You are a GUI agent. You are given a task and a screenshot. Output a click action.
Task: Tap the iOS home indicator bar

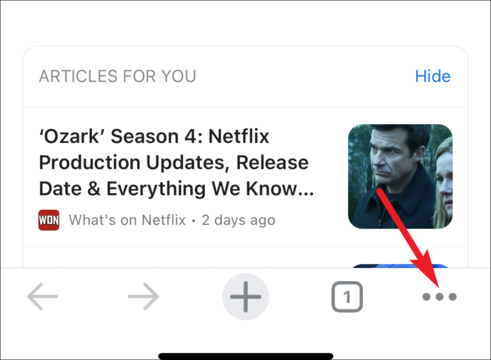[246, 356]
